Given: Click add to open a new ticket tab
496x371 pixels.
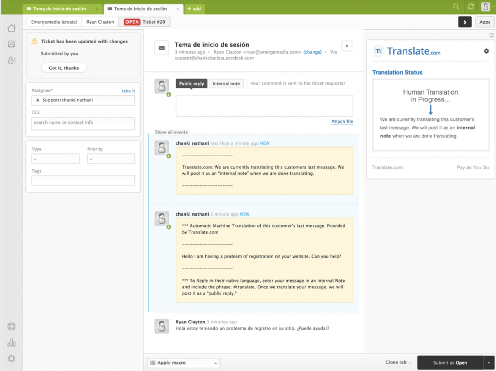Looking at the screenshot, I should (195, 9).
